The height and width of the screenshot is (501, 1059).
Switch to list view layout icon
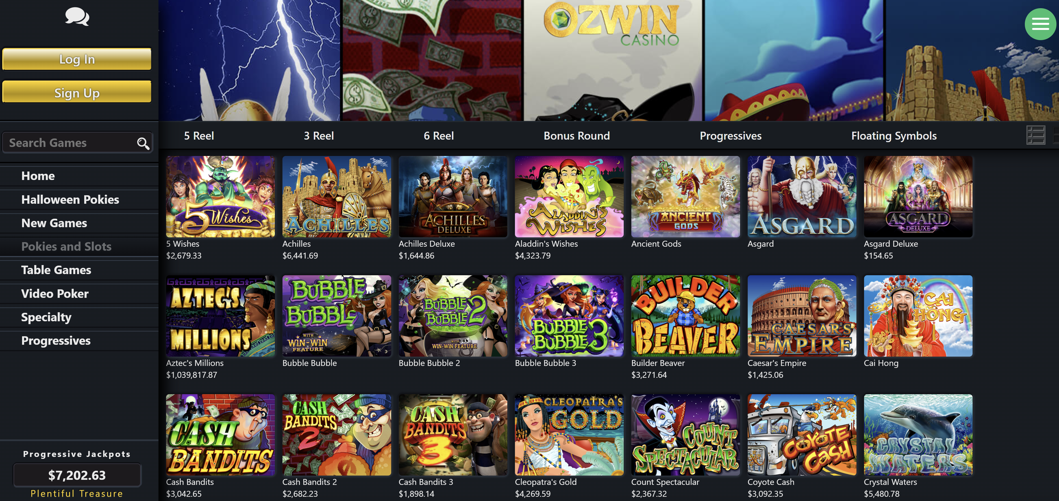point(1036,135)
